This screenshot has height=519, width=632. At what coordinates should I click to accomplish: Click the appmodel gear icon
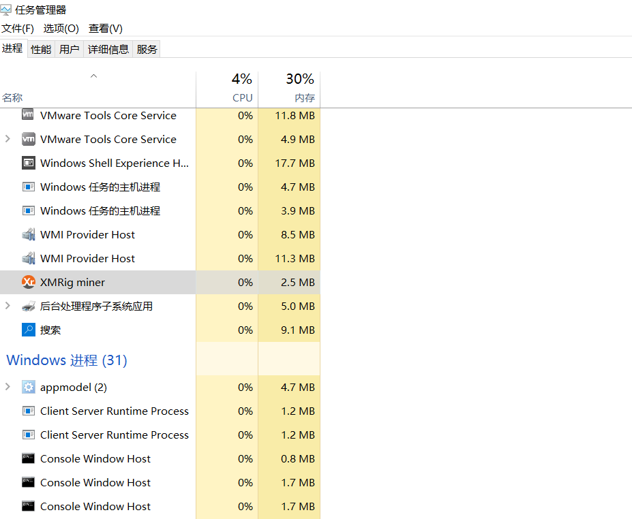29,387
